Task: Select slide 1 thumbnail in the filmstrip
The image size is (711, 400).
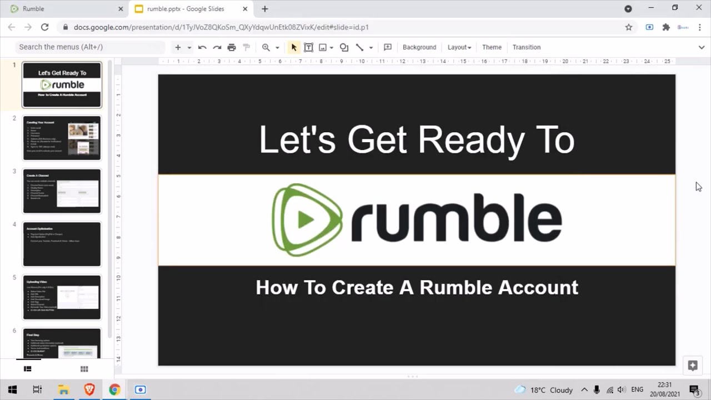Action: (62, 84)
